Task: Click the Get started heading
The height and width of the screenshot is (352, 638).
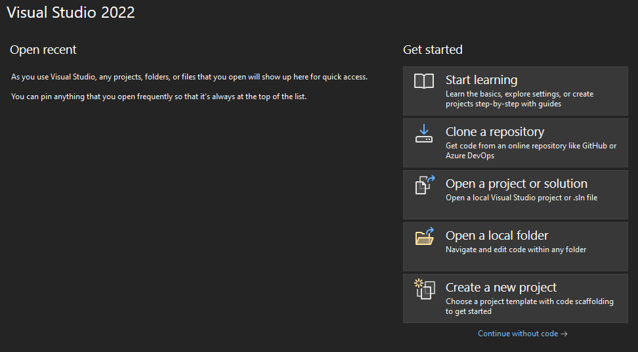Action: pyautogui.click(x=433, y=50)
